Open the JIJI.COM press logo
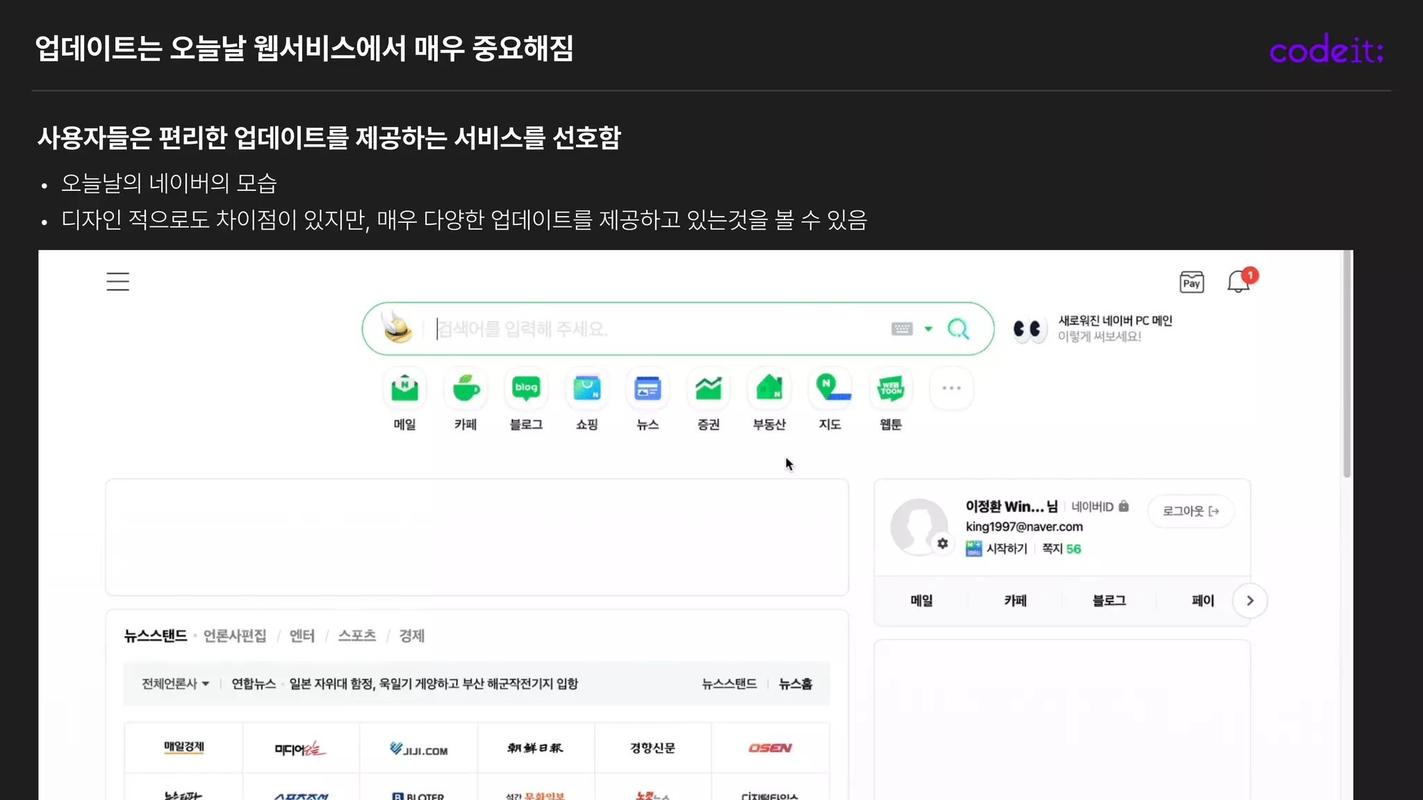 point(418,749)
